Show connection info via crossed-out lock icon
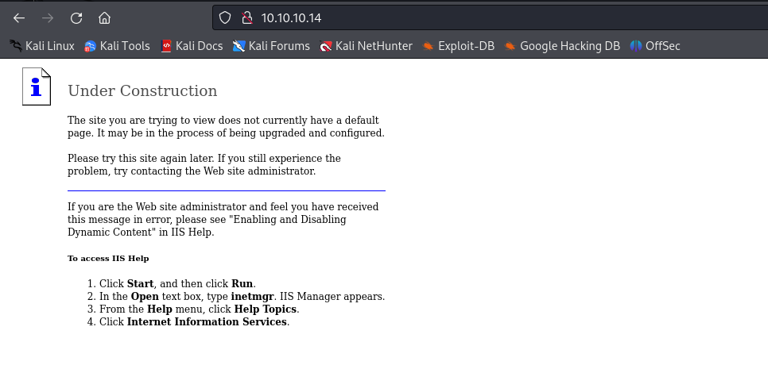Viewport: 768px width, 392px height. (x=246, y=17)
